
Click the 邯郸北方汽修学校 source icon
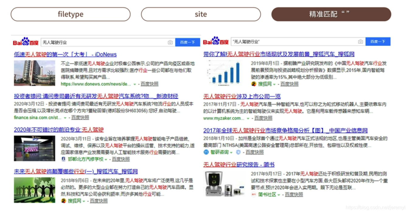tap(64, 159)
